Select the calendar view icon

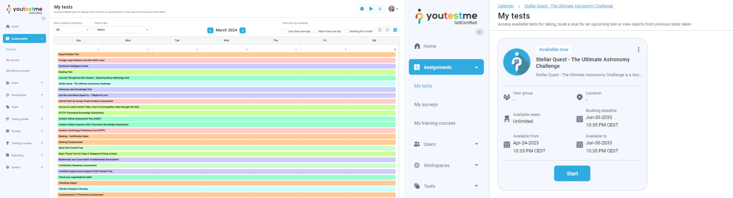(x=395, y=30)
